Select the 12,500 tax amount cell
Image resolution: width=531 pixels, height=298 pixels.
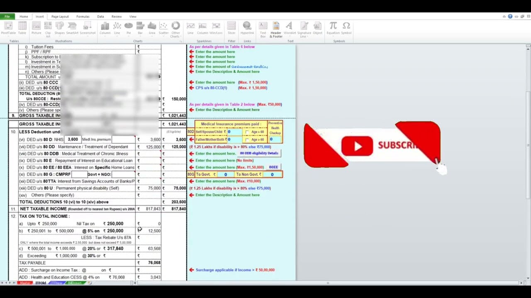point(149,231)
